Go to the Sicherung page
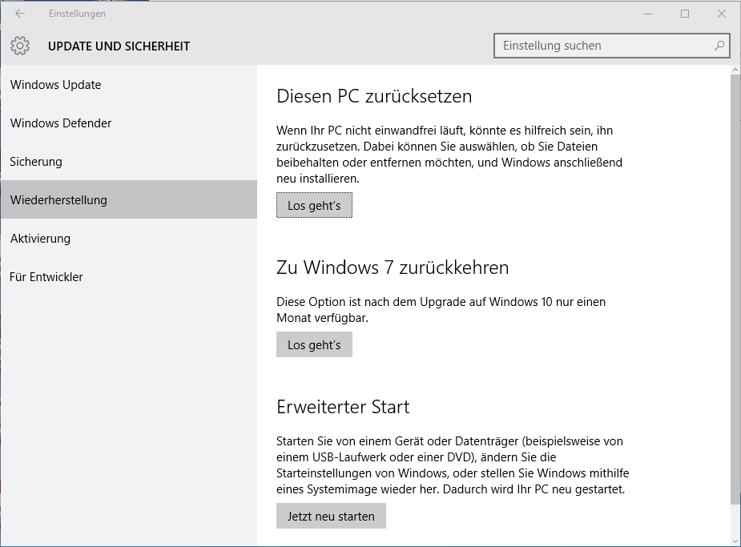The width and height of the screenshot is (741, 547). point(128,162)
